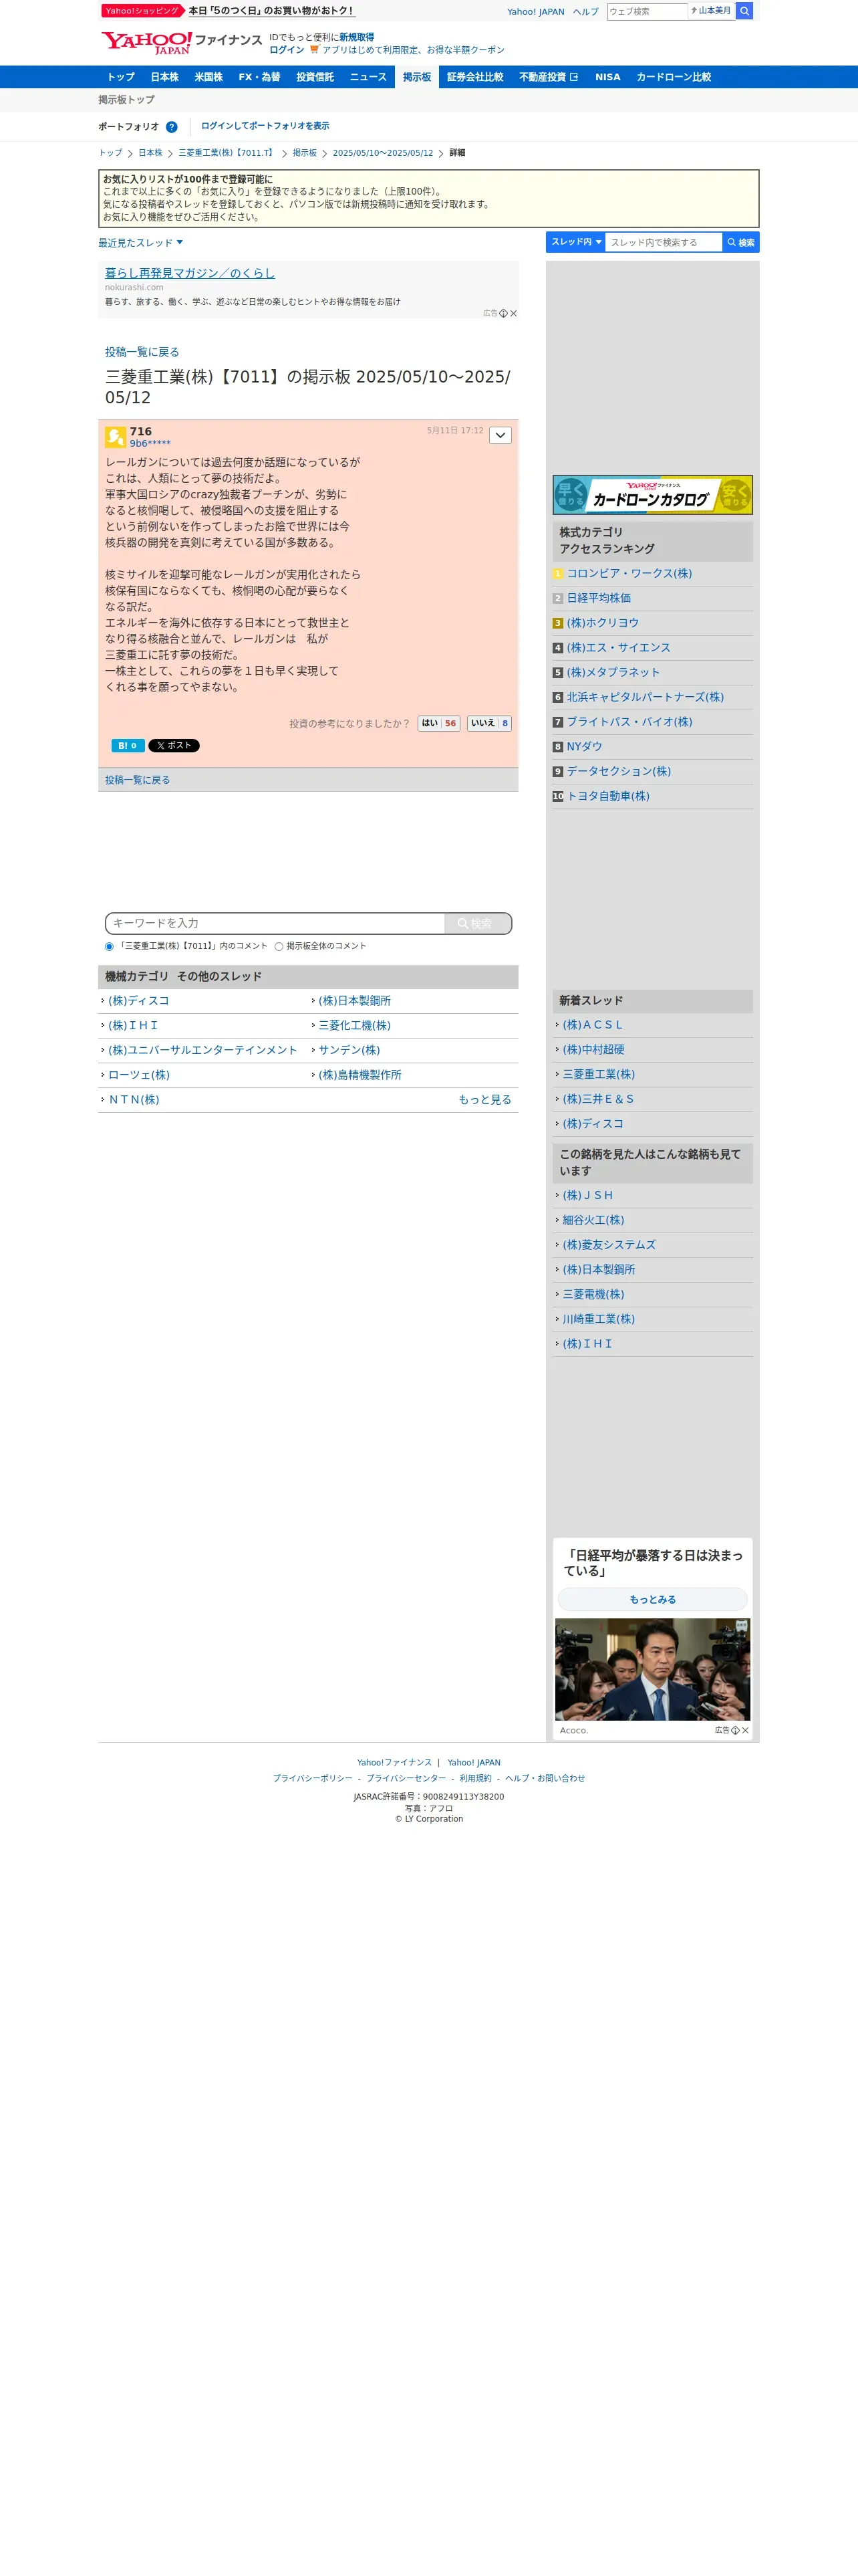Screen dimensions: 858x2576
Task: Open the 掲示板 navigation tab
Action: click(416, 77)
